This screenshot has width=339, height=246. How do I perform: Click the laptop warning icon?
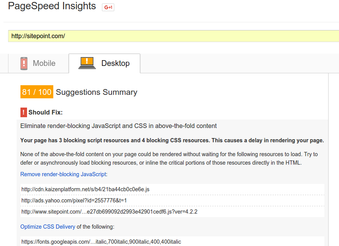[x=87, y=63]
